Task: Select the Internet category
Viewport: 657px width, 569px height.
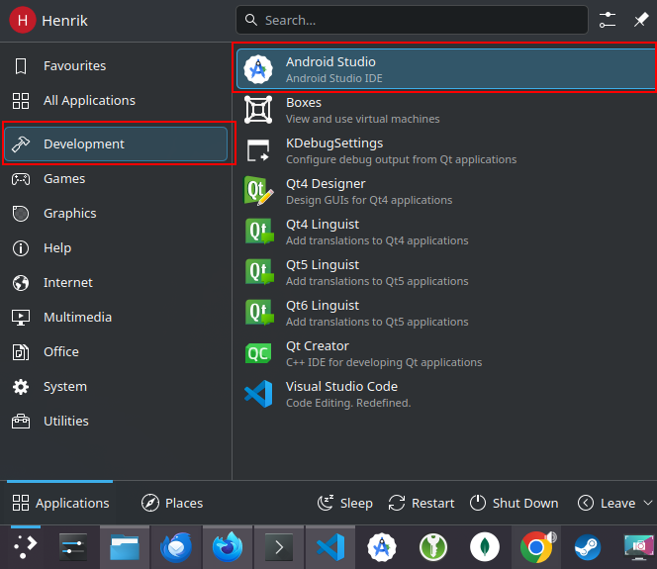Action: (x=116, y=283)
